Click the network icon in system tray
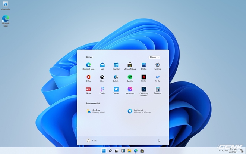The height and width of the screenshot is (154, 246). pyautogui.click(x=223, y=151)
